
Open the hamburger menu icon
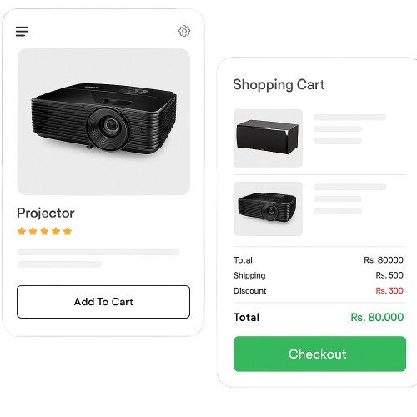(x=22, y=31)
